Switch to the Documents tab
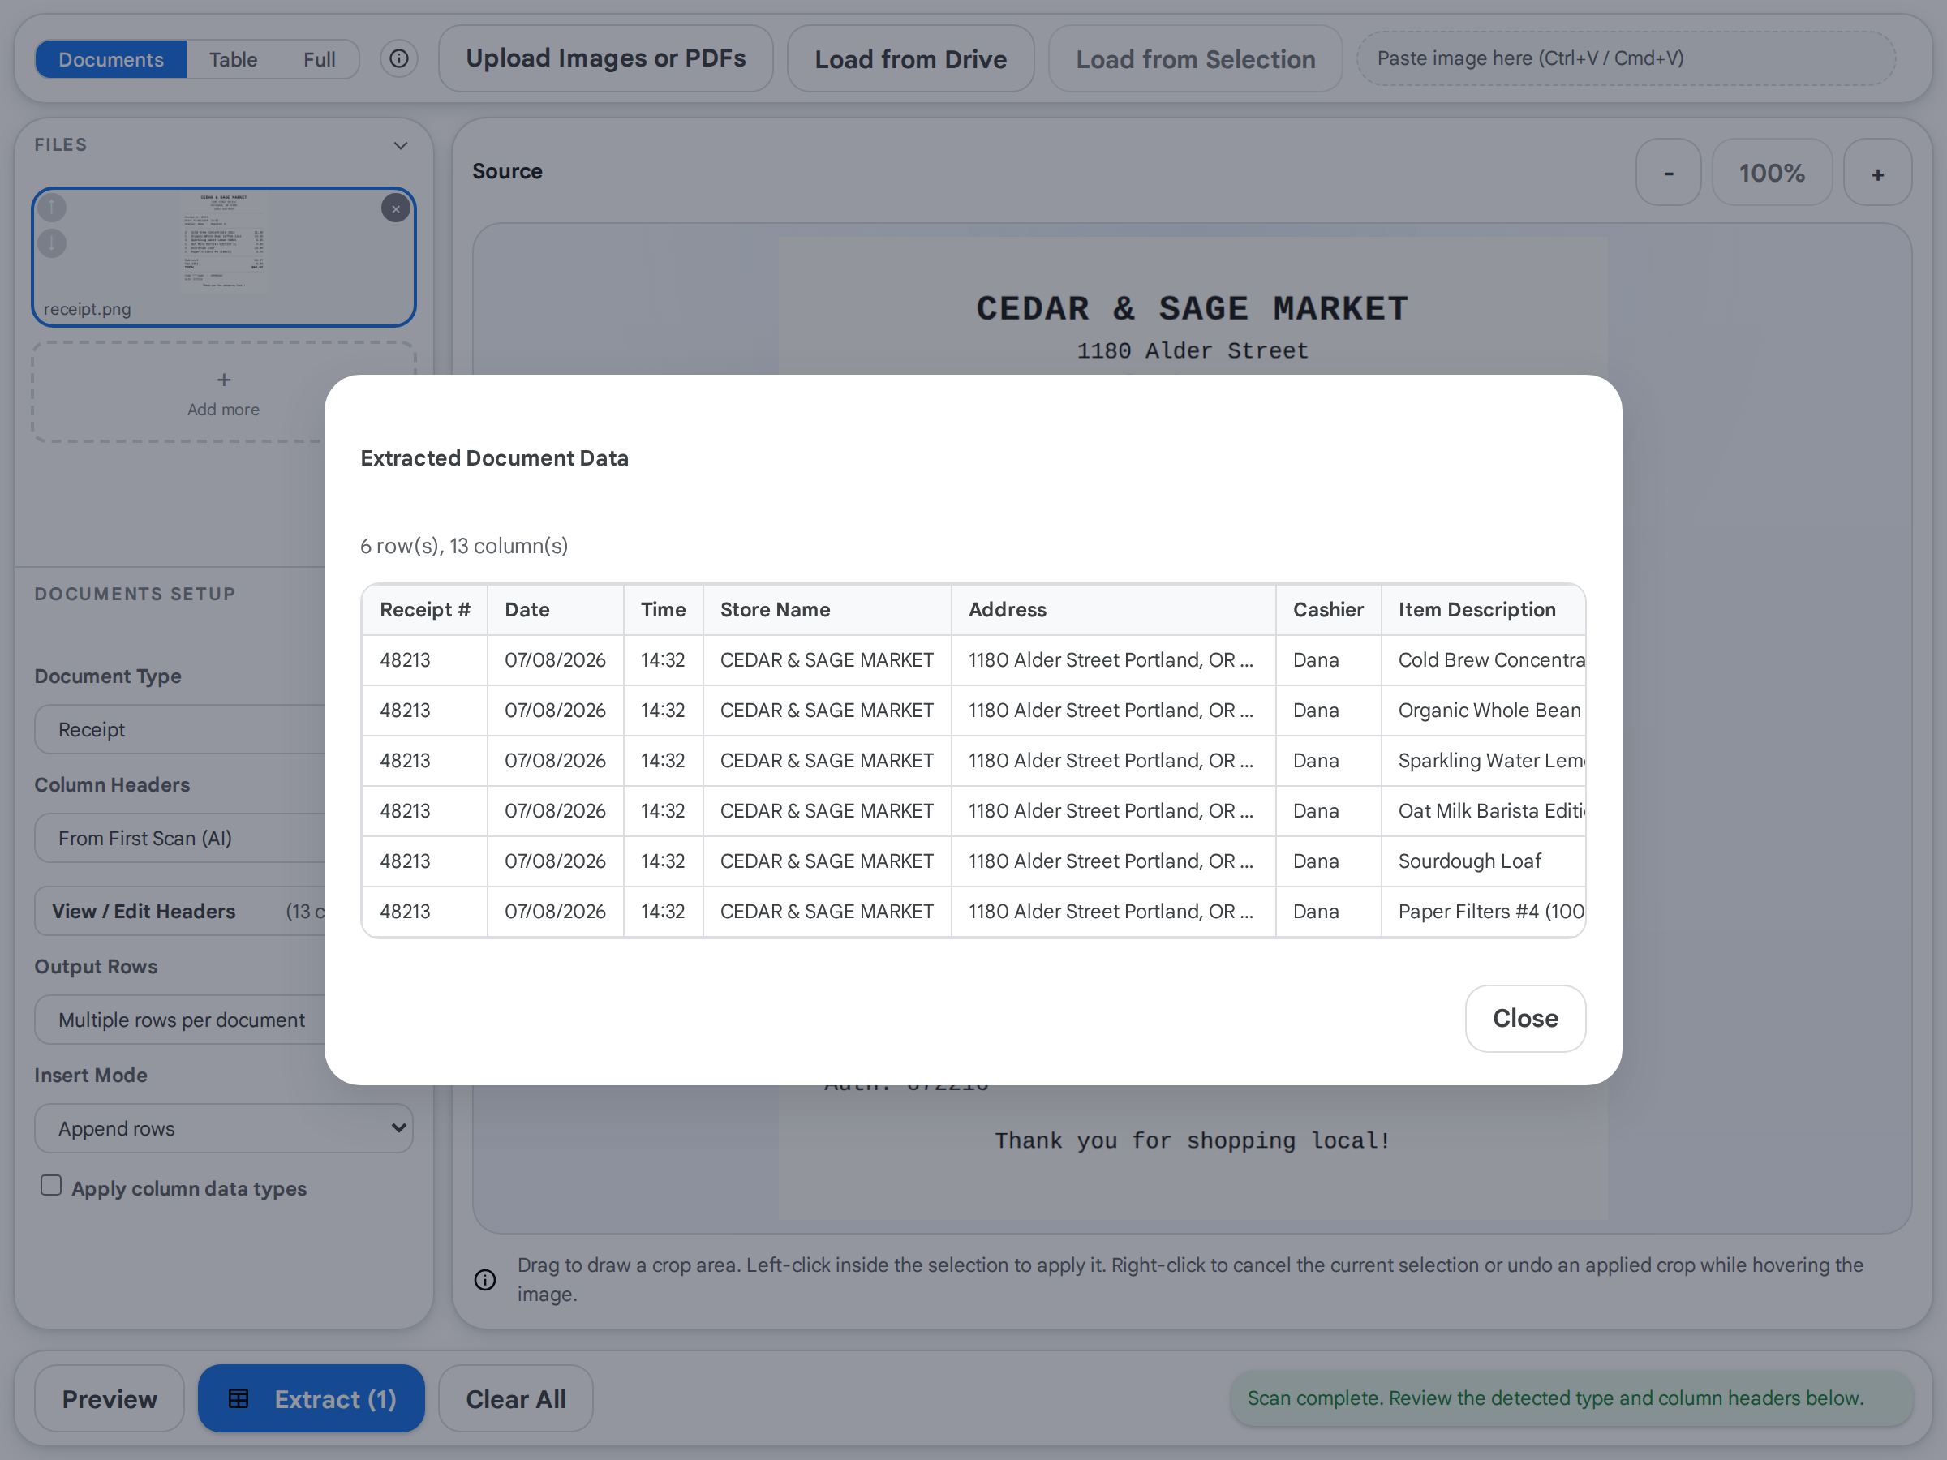 pyautogui.click(x=111, y=59)
